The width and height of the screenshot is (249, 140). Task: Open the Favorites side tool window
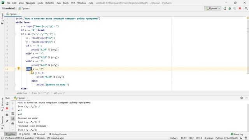2,122
